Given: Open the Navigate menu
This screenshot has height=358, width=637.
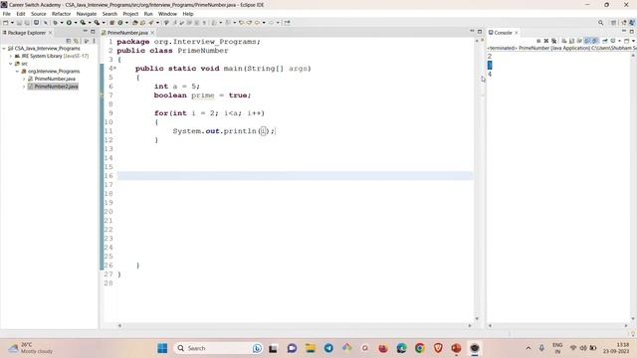Looking at the screenshot, I should coord(87,14).
